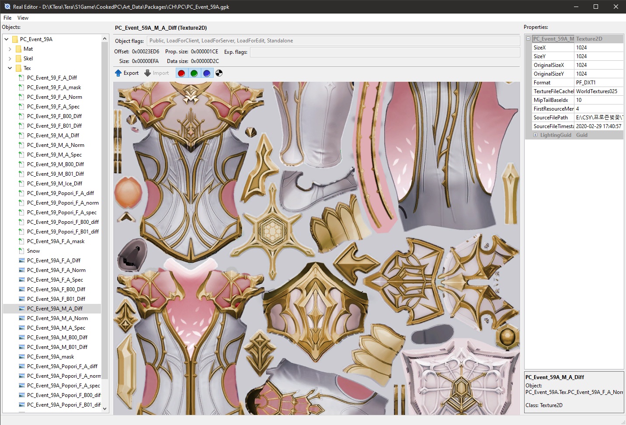Toggle the alpha channel button

(x=219, y=73)
